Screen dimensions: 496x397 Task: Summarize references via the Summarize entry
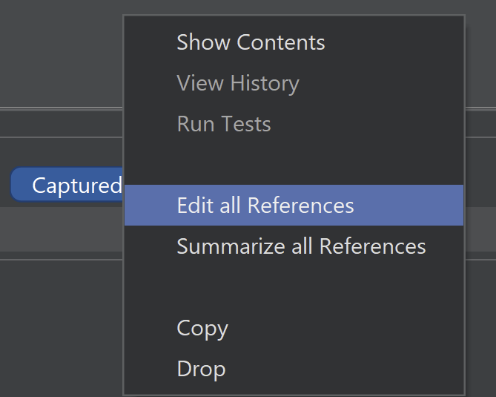pos(300,246)
